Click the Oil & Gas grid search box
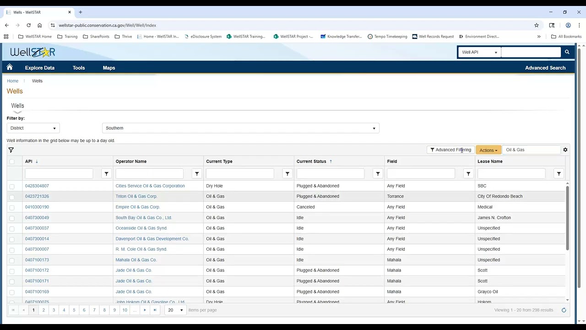586x330 pixels. pyautogui.click(x=532, y=150)
